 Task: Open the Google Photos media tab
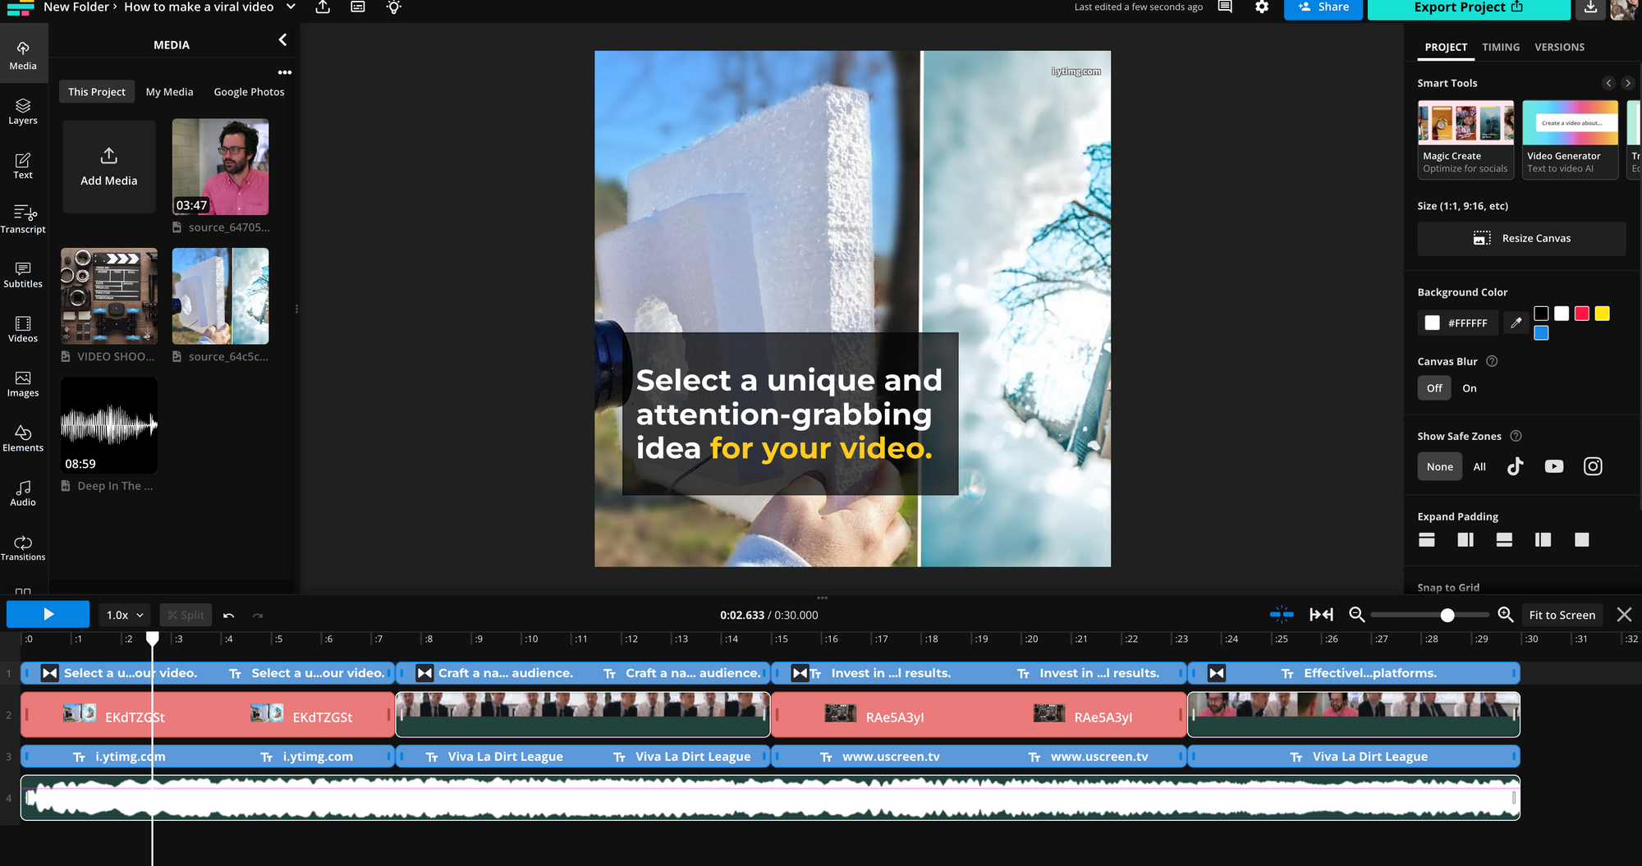click(249, 92)
